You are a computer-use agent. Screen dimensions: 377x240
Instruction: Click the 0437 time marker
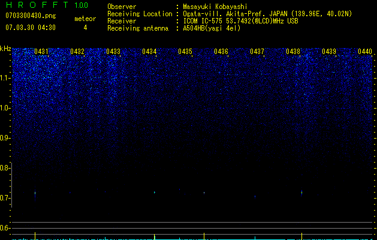pyautogui.click(x=257, y=51)
